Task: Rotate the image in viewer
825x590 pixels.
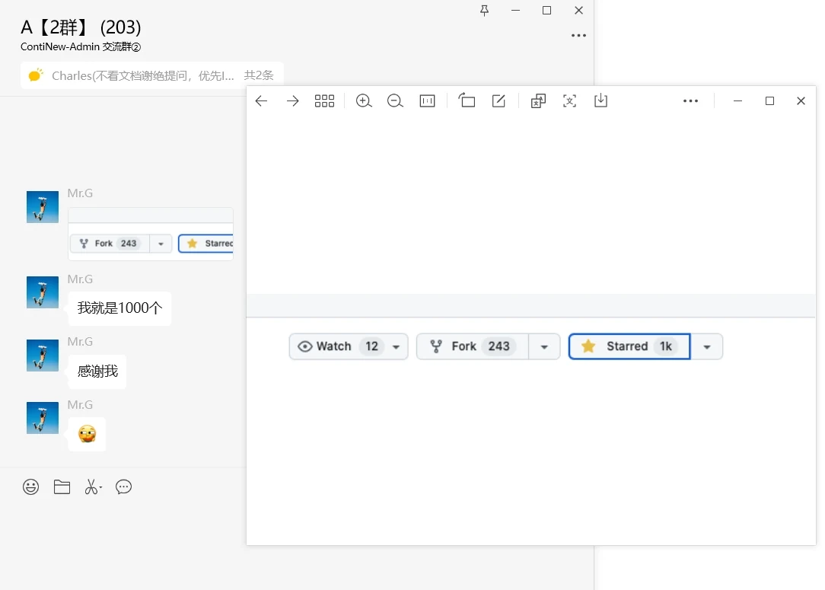Action: click(x=467, y=100)
